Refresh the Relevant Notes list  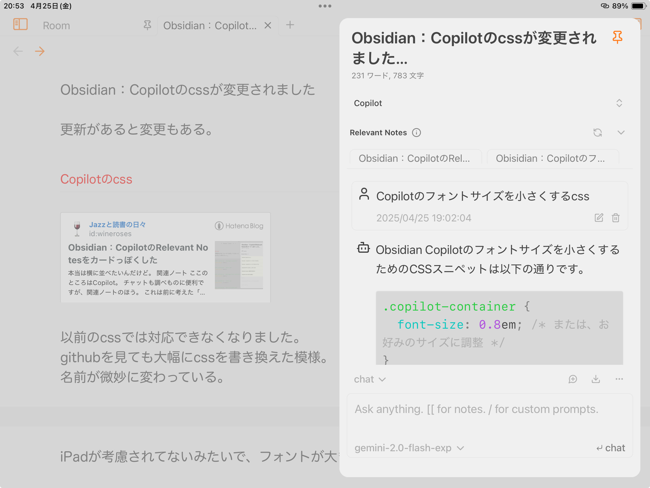[x=597, y=133]
